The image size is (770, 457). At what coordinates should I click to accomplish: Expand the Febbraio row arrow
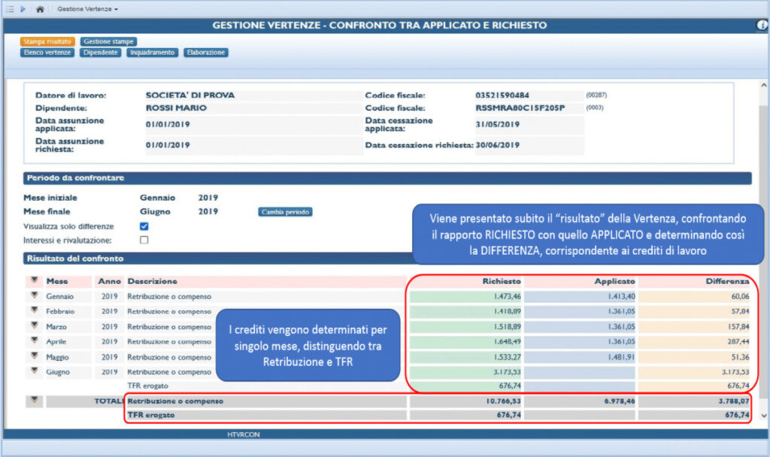coord(35,310)
